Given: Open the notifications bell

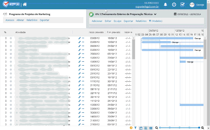Looking at the screenshot, I should [x=165, y=5].
